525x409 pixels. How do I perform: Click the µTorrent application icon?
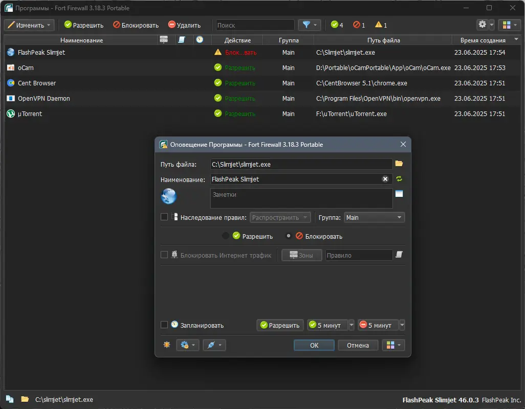[x=11, y=113]
